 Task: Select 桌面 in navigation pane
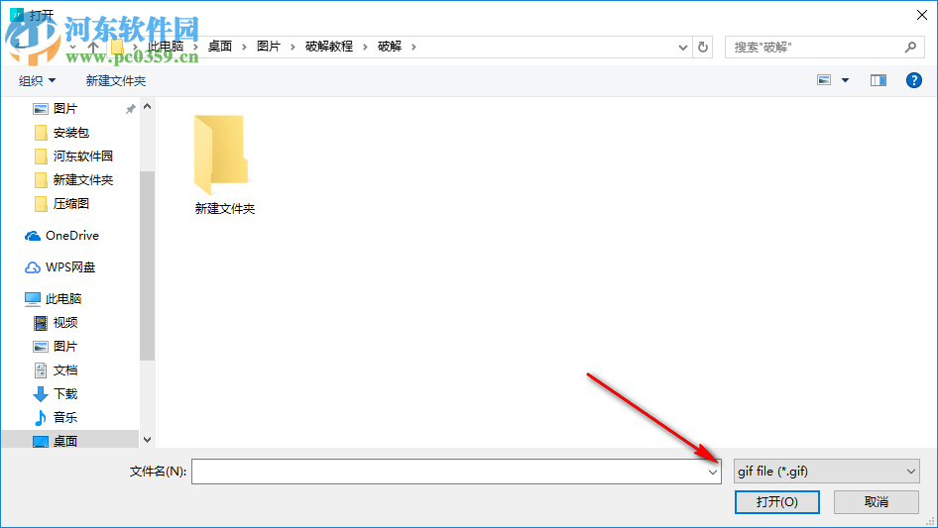coord(65,441)
